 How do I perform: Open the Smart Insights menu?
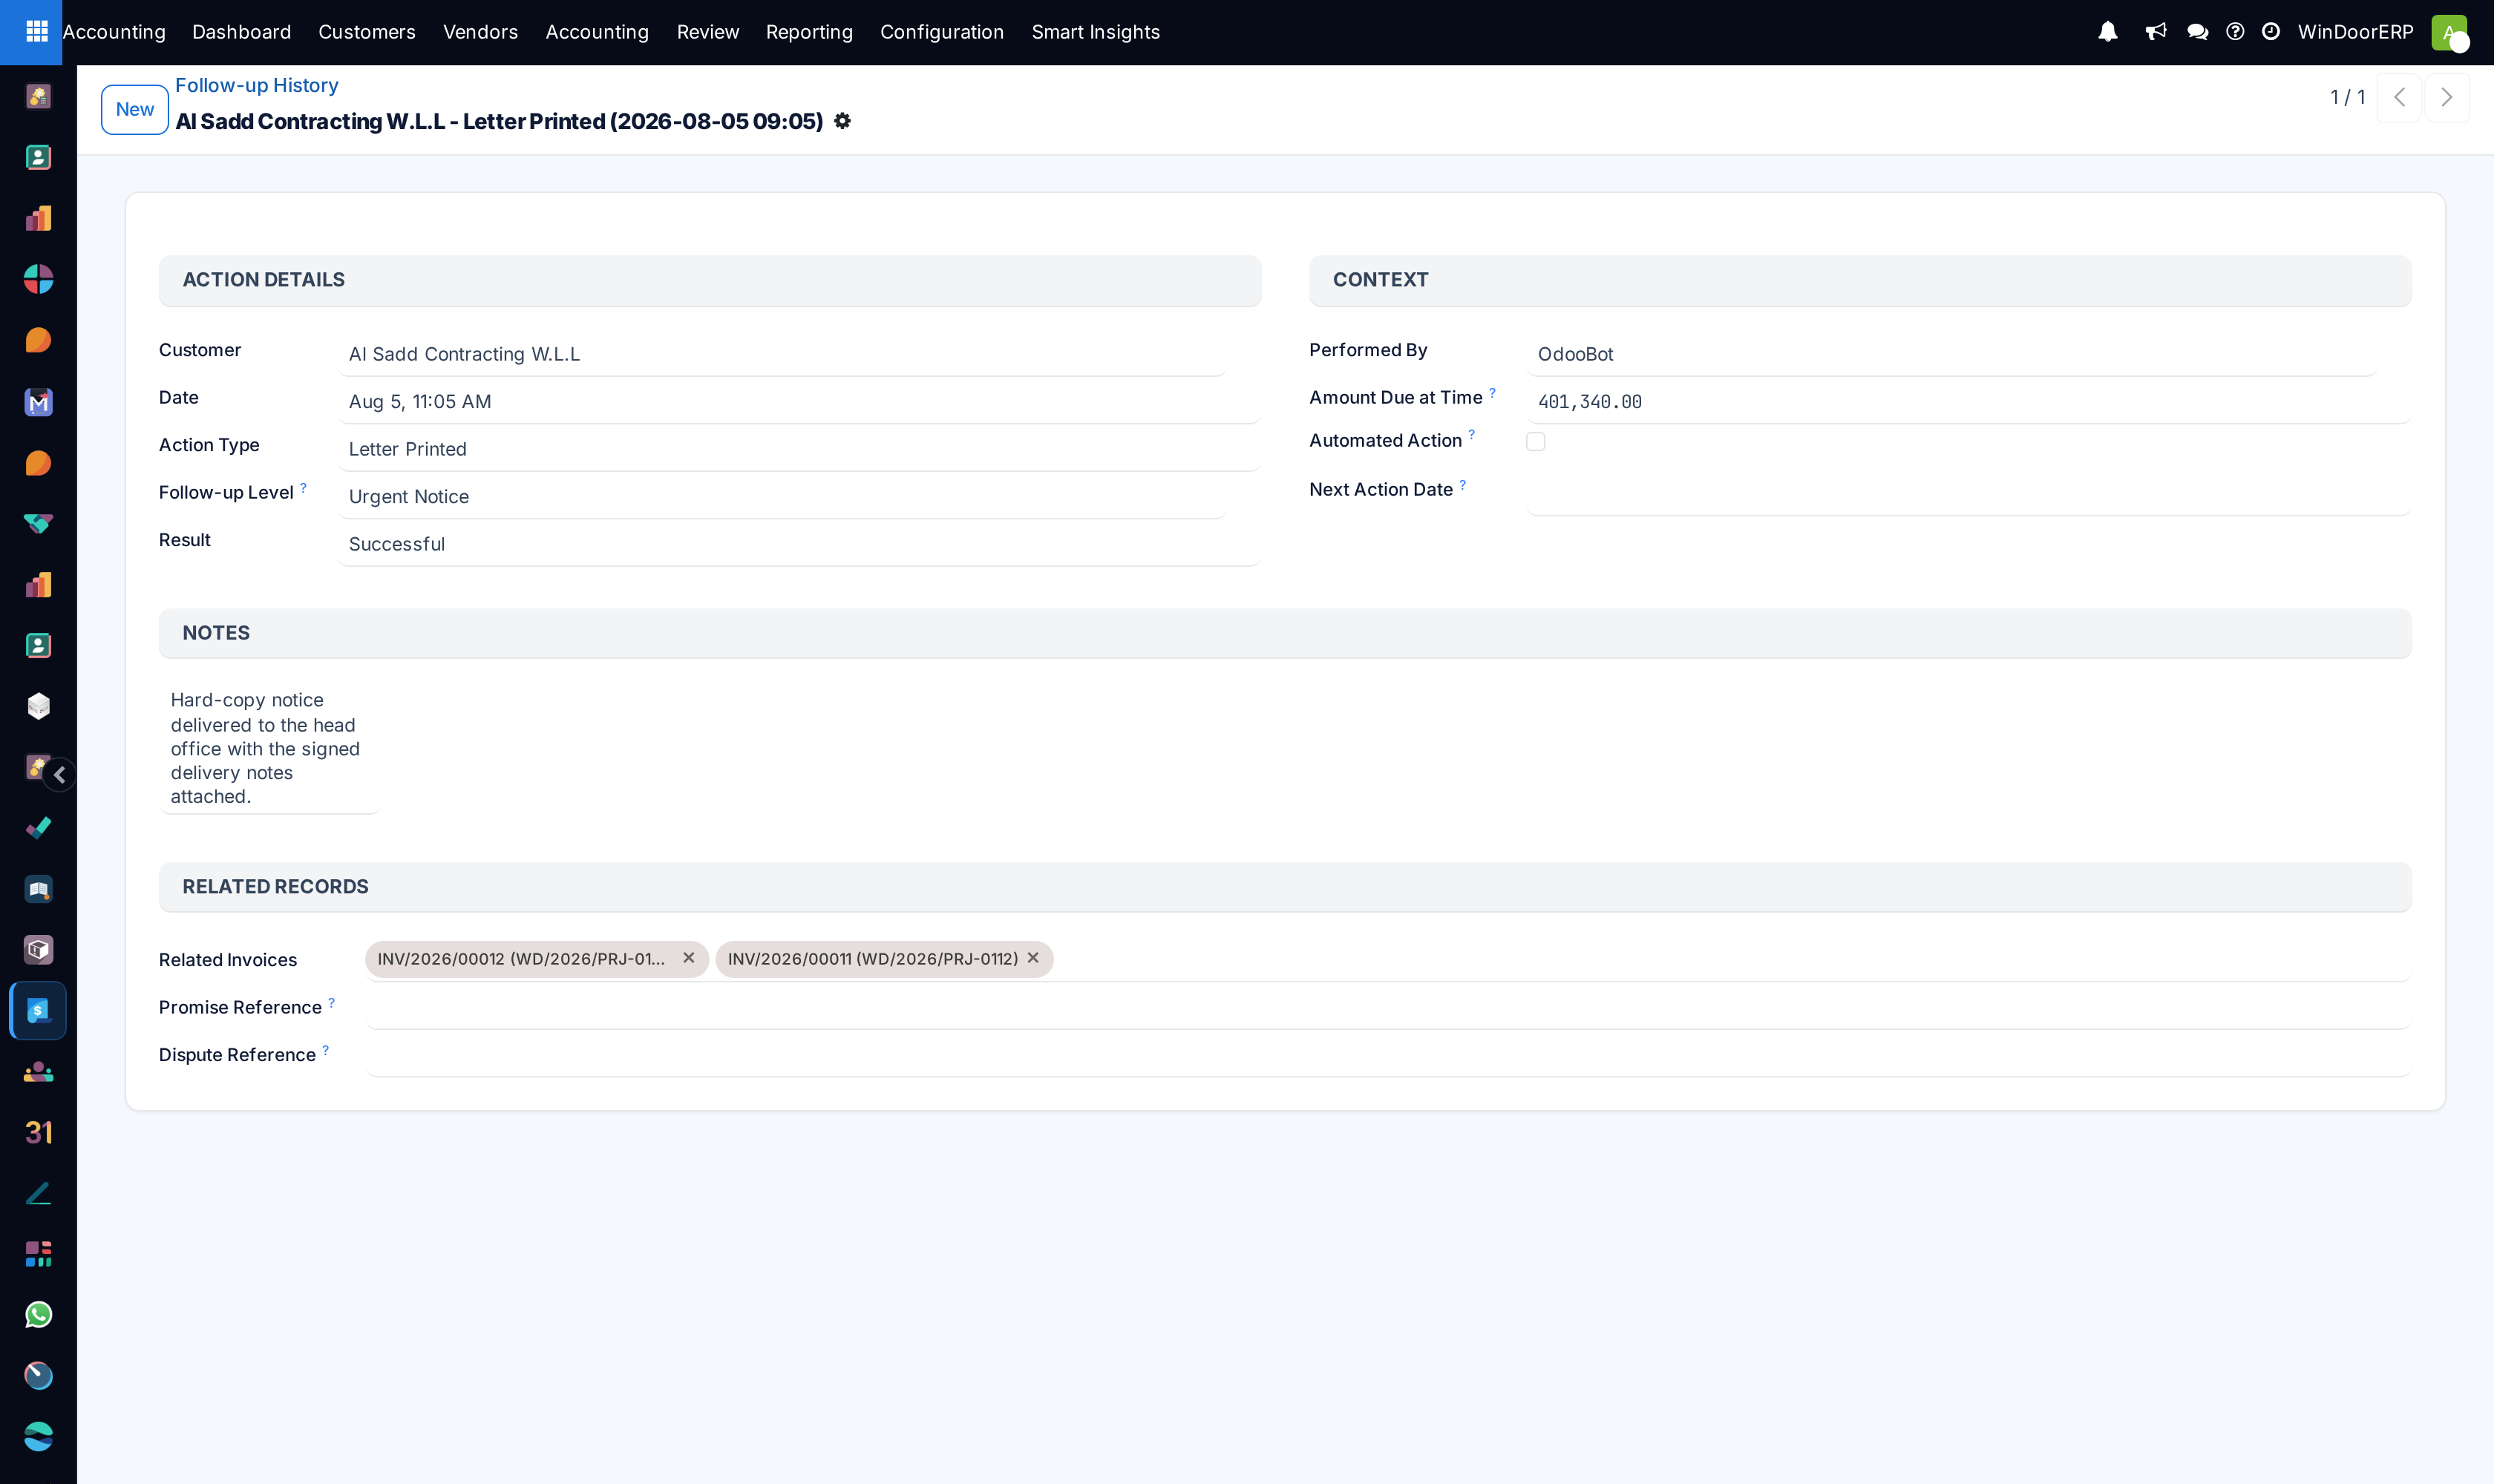(1096, 32)
